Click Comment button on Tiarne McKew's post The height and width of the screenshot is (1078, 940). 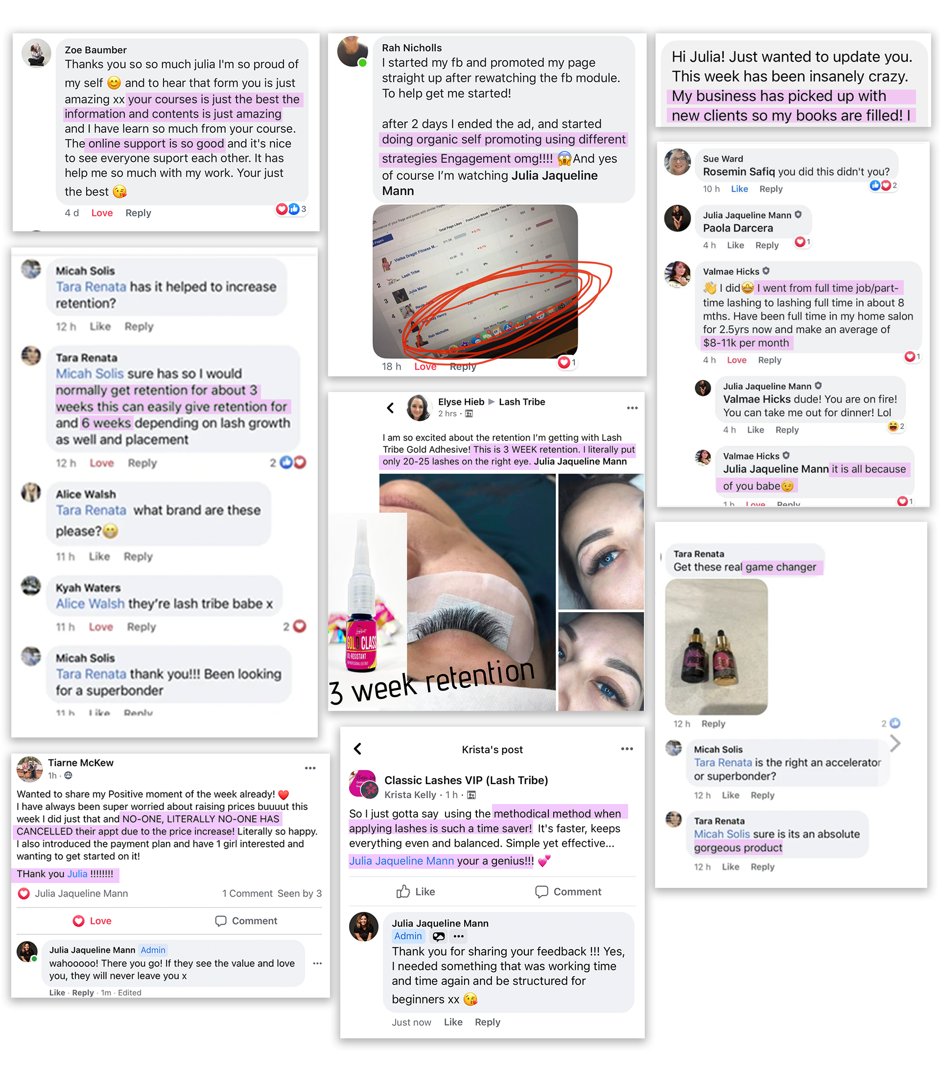(246, 921)
